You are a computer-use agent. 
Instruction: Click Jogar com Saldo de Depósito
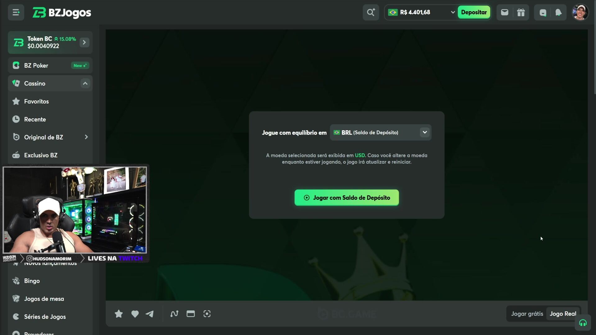pos(347,198)
